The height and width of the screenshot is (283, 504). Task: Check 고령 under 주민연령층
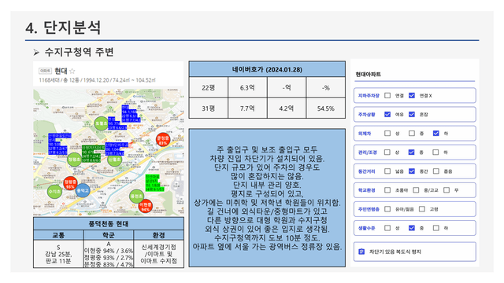point(422,209)
